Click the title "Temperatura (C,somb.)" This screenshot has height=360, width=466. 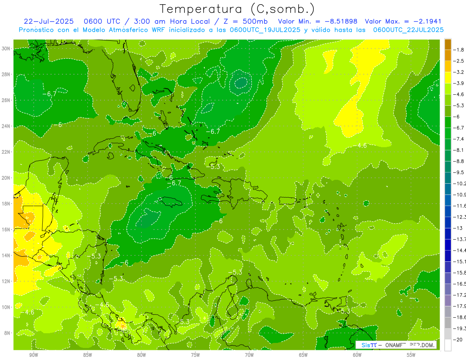(x=237, y=9)
